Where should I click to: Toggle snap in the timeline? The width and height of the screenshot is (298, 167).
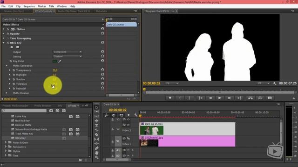[x=114, y=115]
